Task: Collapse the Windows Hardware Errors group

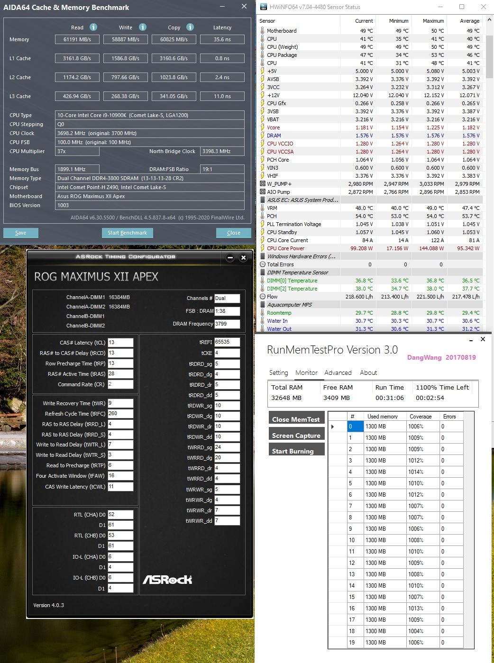Action: coord(263,256)
